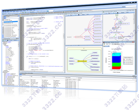Image resolution: width=139 pixels, height=110 pixels.
Task: Click the fold marker beside line 167
Action: [x=23, y=31]
